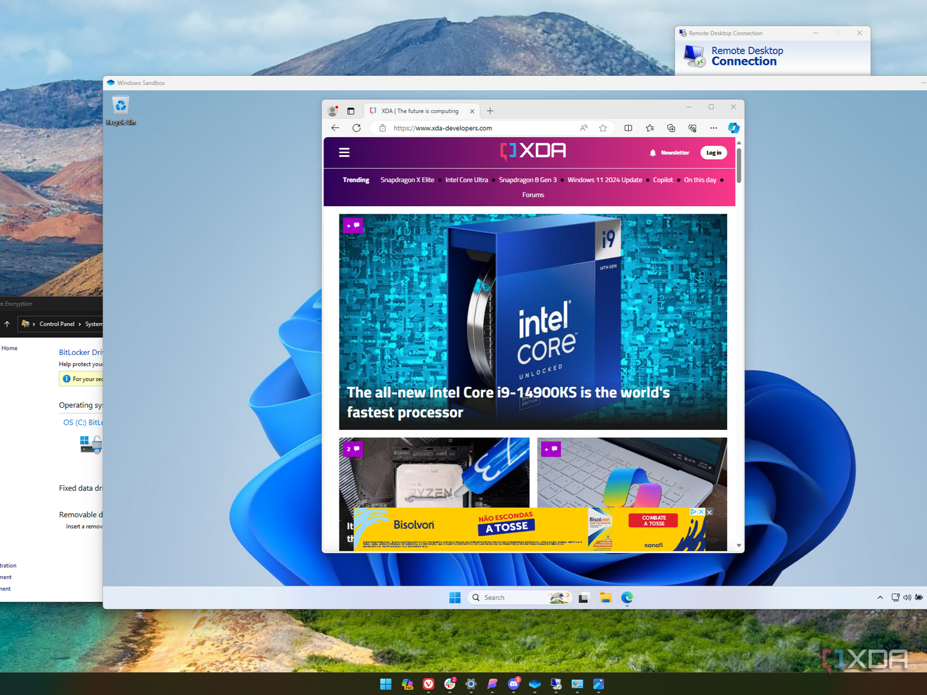
Task: Open the Intel Core Ultra trending topic
Action: pyautogui.click(x=466, y=180)
